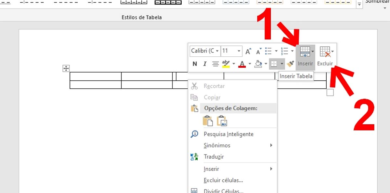Click the increase font size A icon
The image size is (390, 193).
click(x=248, y=51)
